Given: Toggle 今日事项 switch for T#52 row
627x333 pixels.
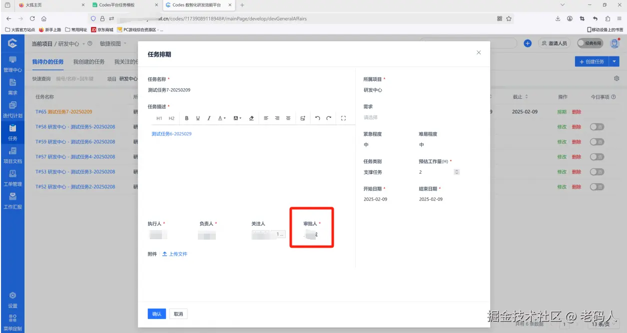Looking at the screenshot, I should point(597,187).
